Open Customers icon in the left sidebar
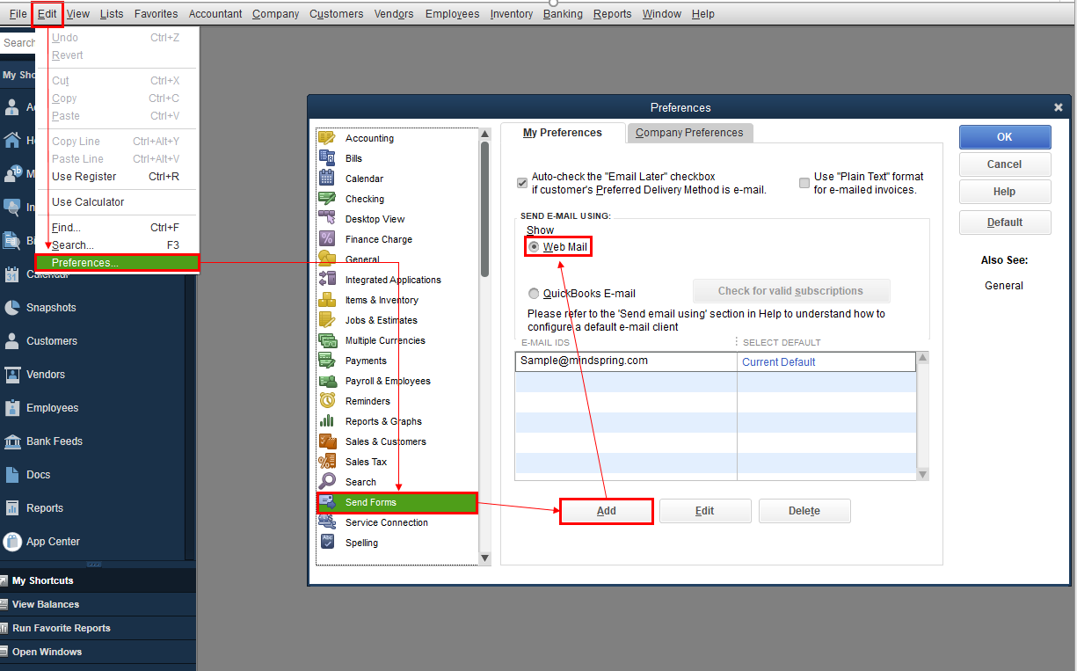This screenshot has width=1077, height=671. (x=12, y=341)
